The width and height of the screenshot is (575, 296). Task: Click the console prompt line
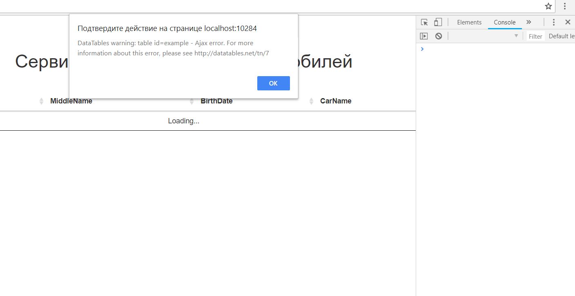click(x=495, y=49)
